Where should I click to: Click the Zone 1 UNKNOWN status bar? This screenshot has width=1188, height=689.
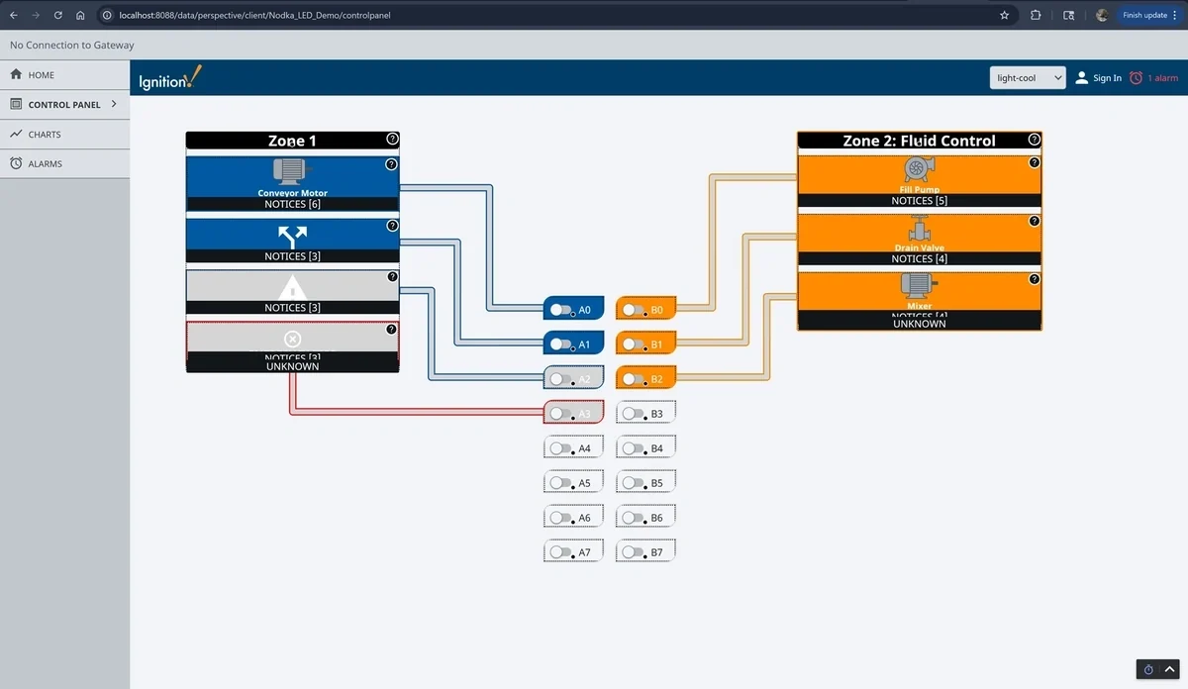292,366
